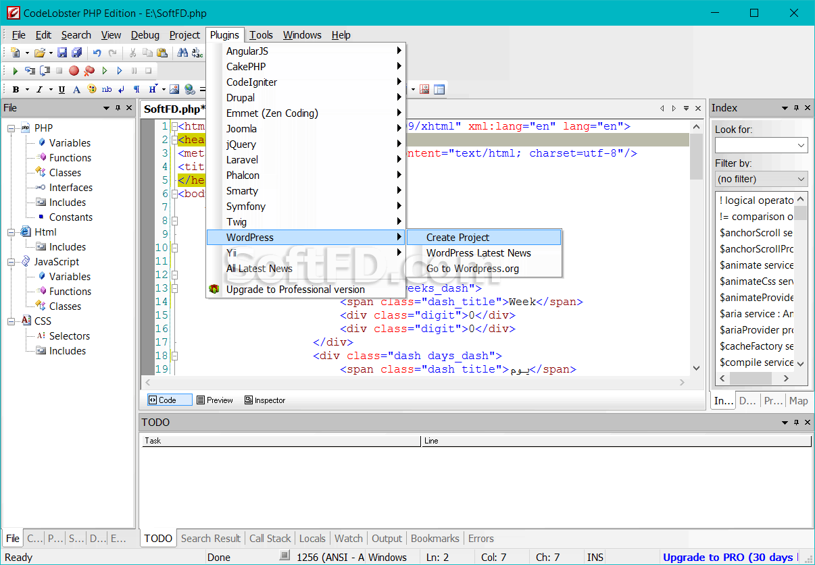Screen dimensions: 815x565
Task: Expand the Heading H dropdown arrow
Action: [163, 89]
